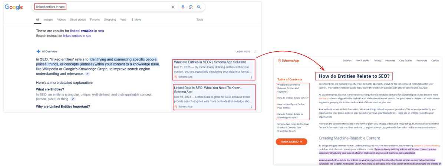The width and height of the screenshot is (445, 166).
Task: Click the Google logo
Action: 14,7
